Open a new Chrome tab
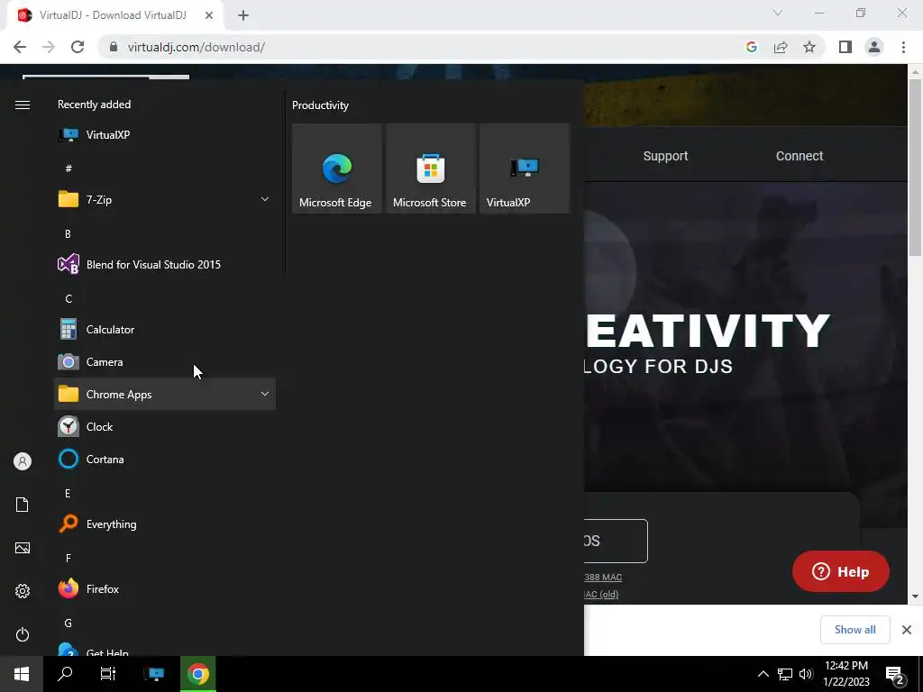Screen dimensions: 923x692 (x=243, y=15)
